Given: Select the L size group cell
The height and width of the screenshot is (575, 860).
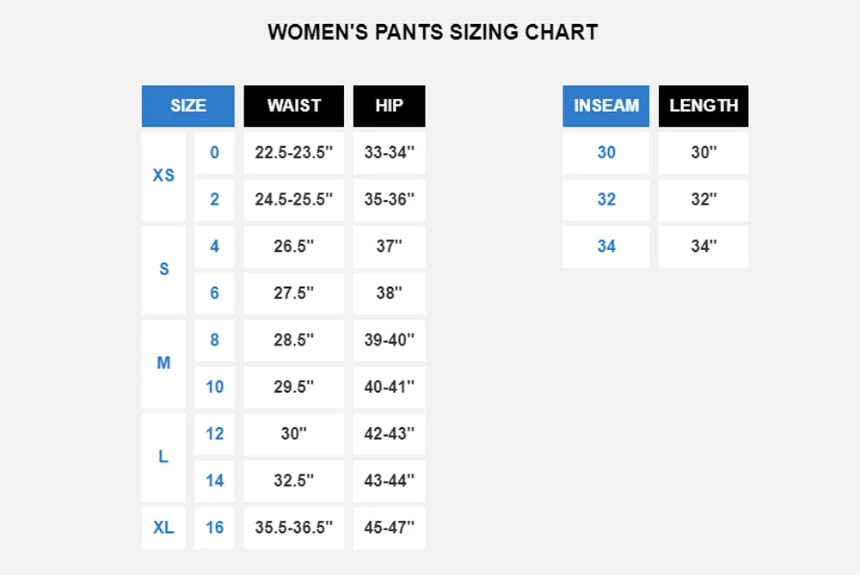Looking at the screenshot, I should pos(163,457).
